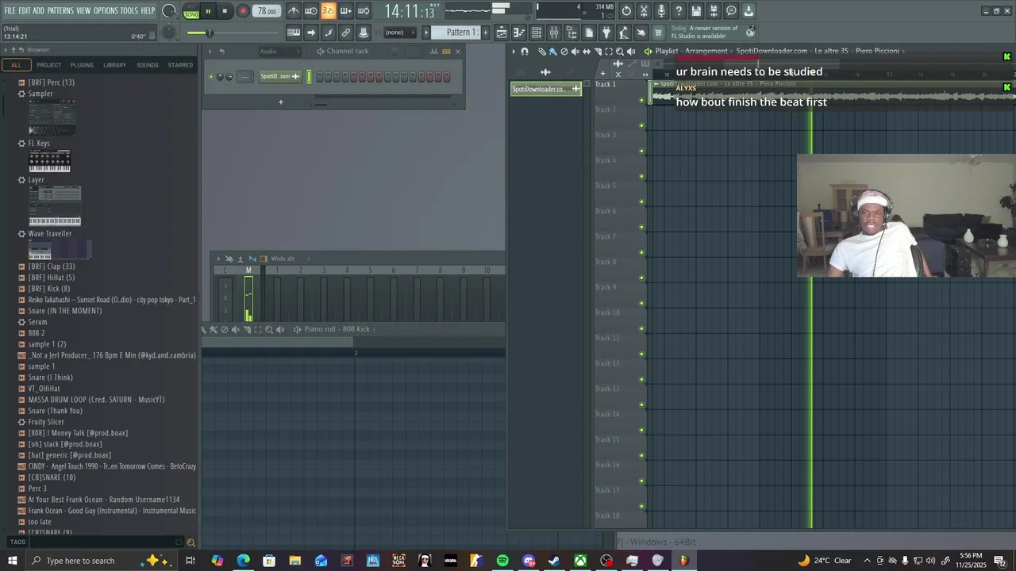Collapse the Sampler browser item
This screenshot has height=571, width=1016.
pyautogui.click(x=40, y=94)
